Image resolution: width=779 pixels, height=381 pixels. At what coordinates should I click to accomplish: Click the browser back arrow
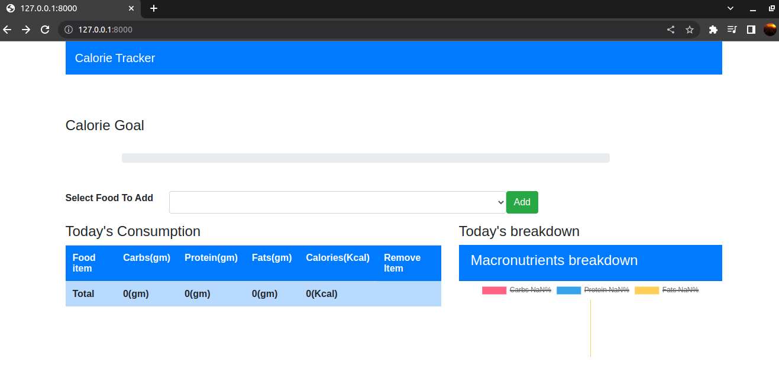7,29
